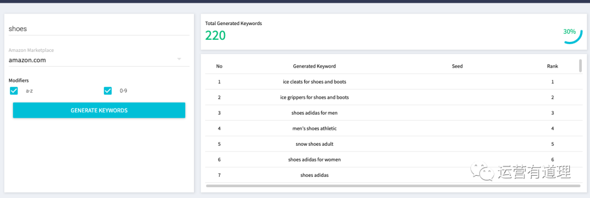Click rank value 4 in men's shoes athletic row

tap(552, 129)
